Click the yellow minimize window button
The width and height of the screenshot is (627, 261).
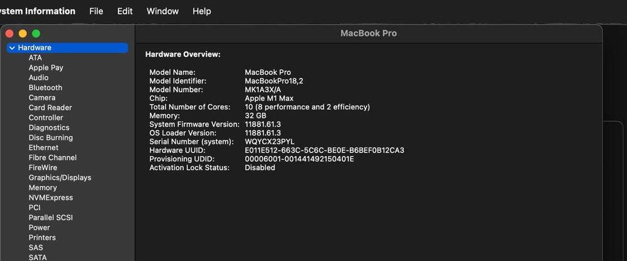(23, 34)
